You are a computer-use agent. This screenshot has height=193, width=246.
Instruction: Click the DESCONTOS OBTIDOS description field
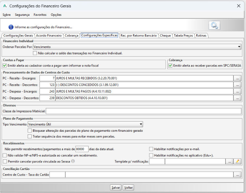[x=144, y=98]
